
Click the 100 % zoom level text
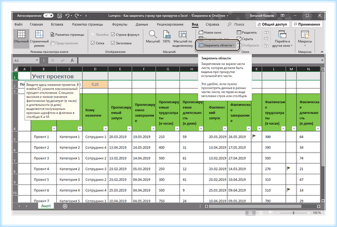click(x=317, y=212)
